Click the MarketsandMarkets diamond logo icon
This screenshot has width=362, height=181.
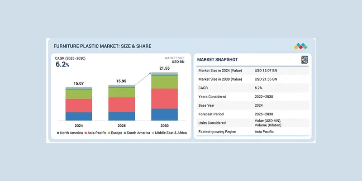tap(300, 46)
